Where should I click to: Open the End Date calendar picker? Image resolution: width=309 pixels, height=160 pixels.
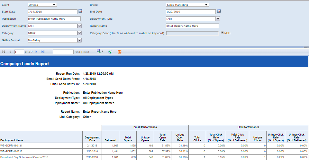(x=219, y=11)
